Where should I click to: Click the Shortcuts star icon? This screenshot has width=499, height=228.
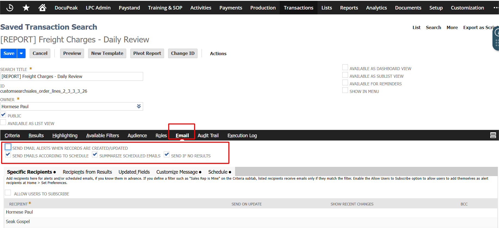tap(26, 8)
